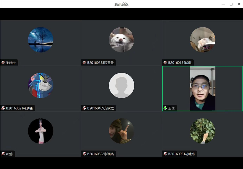Minimize the 腾讯会议 meeting window
This screenshot has width=243, height=169.
[224, 4]
